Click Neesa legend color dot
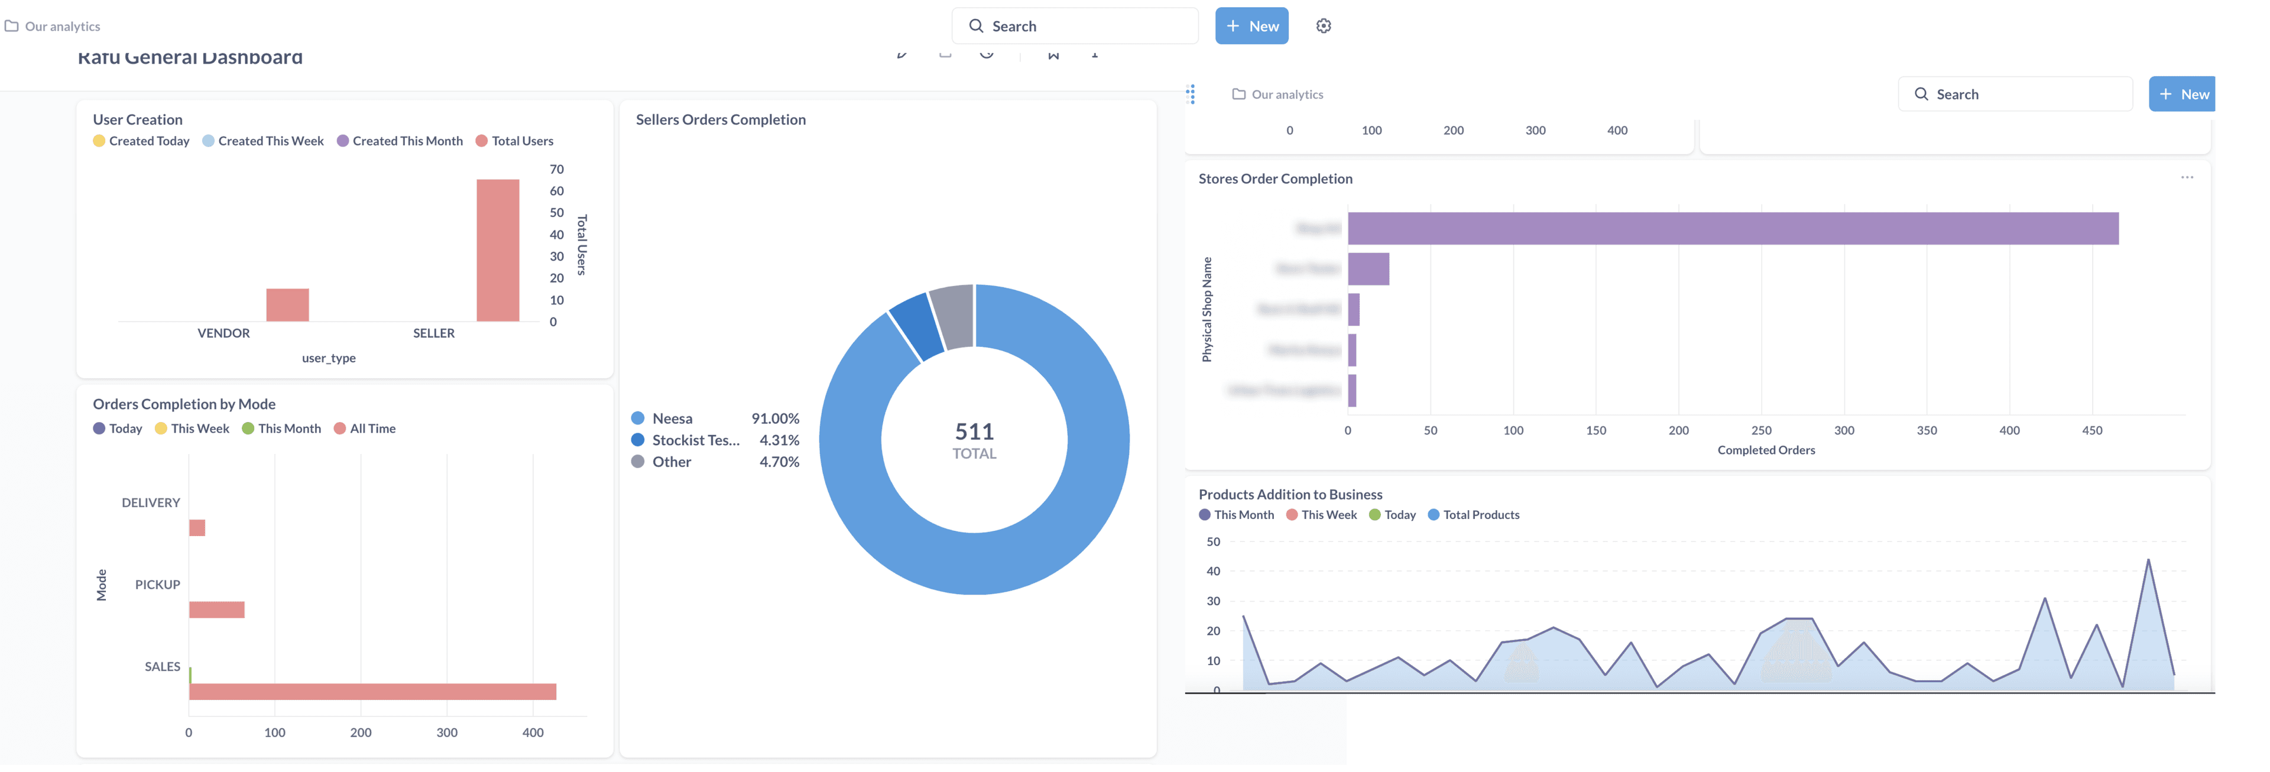The height and width of the screenshot is (772, 2270). tap(638, 419)
